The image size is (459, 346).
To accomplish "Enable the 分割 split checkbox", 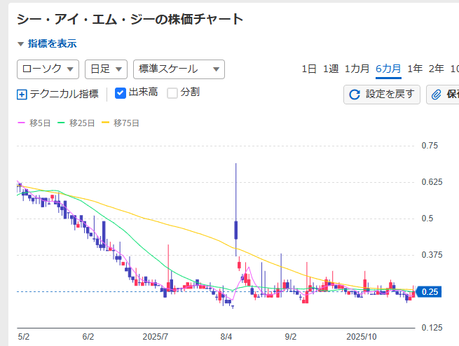I will 172,92.
